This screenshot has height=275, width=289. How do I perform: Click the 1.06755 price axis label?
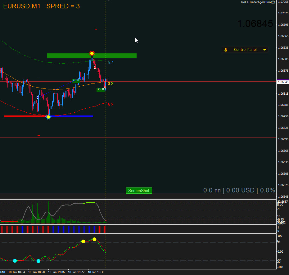click(283, 116)
